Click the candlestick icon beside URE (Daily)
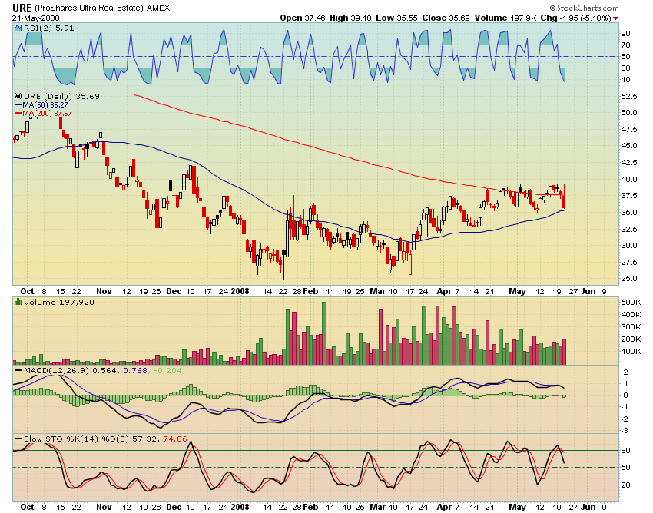Screen dimensions: 653x513 18,96
